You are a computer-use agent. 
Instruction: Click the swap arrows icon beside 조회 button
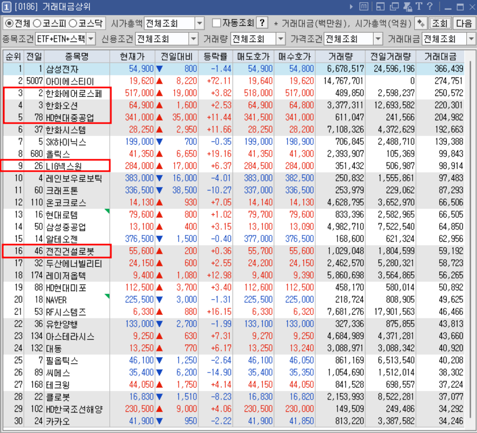(x=421, y=23)
